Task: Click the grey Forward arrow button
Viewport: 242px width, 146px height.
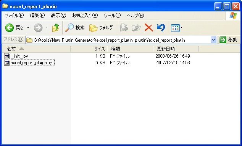Action: click(38, 28)
